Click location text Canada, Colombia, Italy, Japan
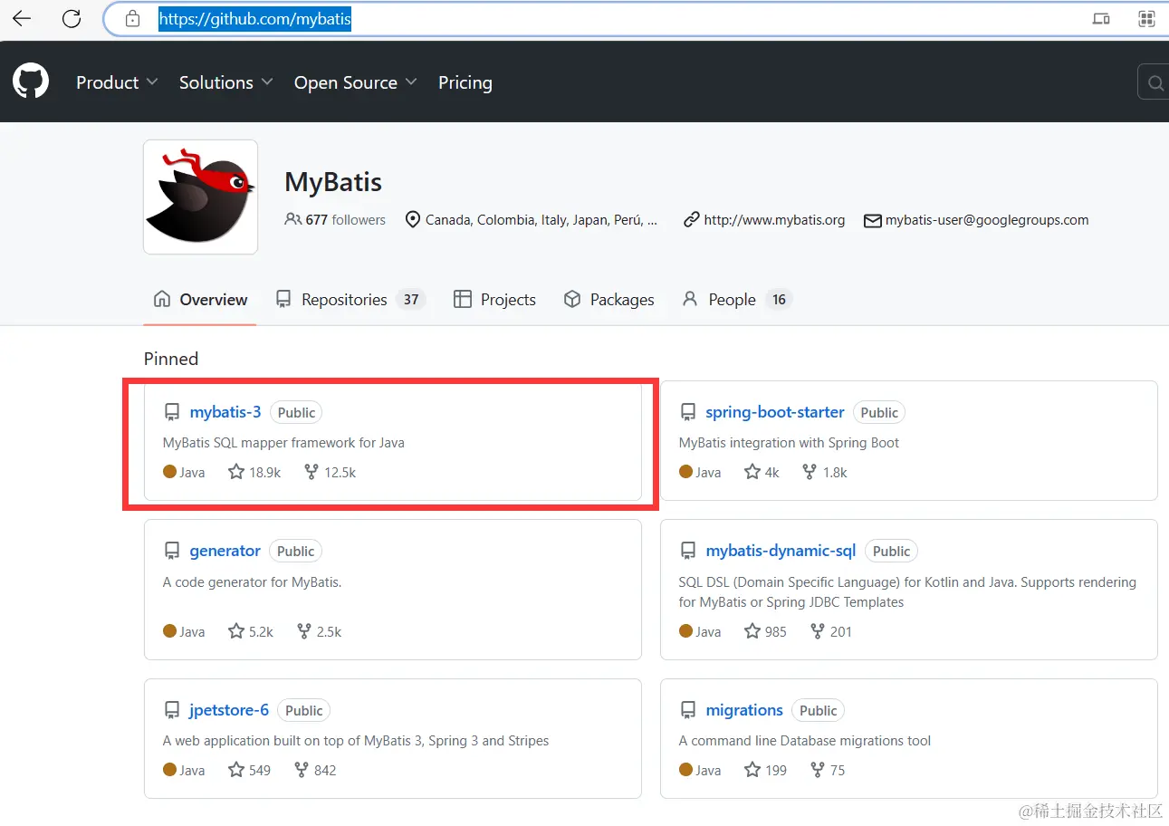This screenshot has width=1169, height=826. (x=541, y=219)
